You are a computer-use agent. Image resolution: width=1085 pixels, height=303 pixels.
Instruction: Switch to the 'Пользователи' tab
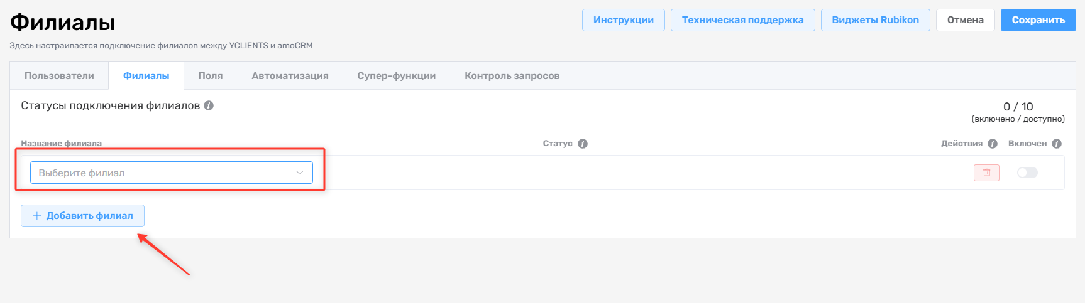click(59, 76)
